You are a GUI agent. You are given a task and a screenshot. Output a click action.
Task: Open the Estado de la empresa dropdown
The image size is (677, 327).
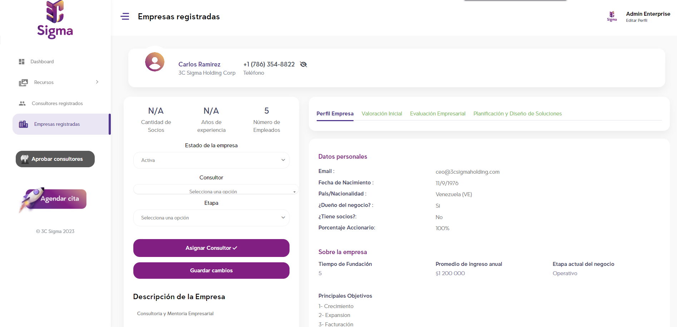(x=211, y=160)
